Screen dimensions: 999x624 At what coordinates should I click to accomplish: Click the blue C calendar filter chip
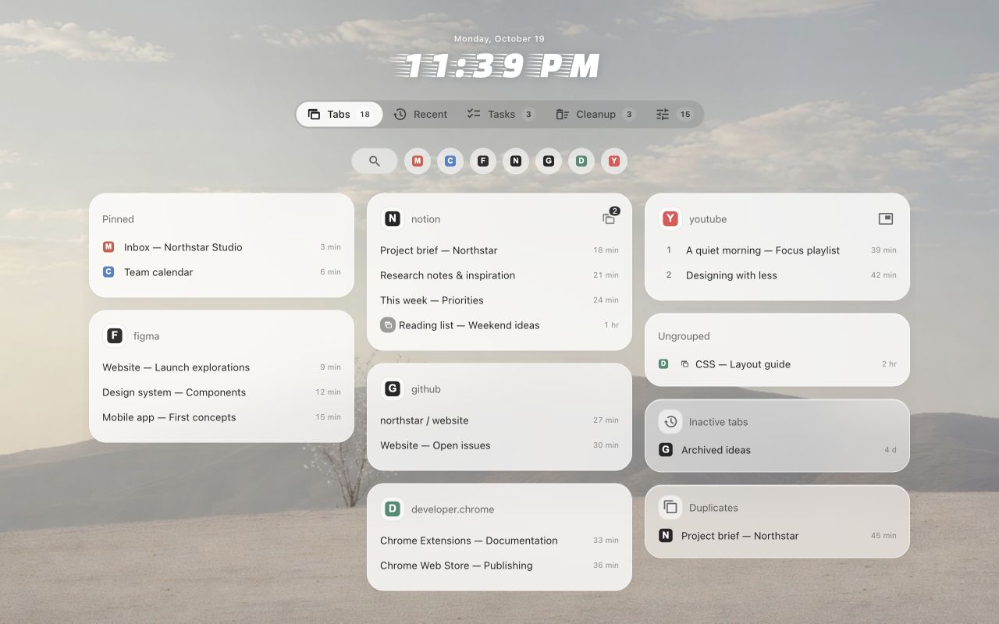tap(450, 161)
